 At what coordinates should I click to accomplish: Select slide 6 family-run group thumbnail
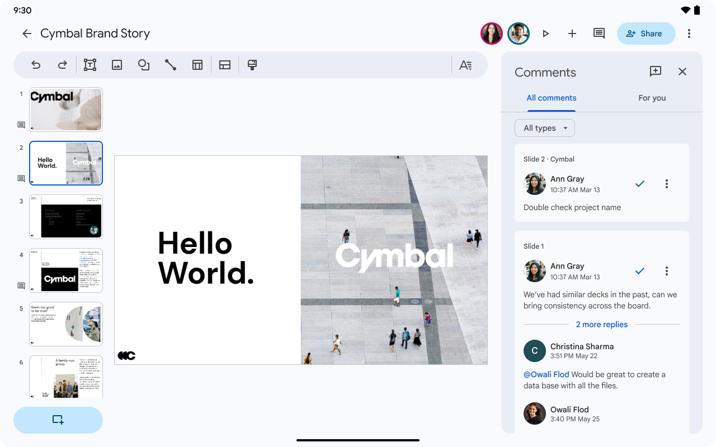66,377
